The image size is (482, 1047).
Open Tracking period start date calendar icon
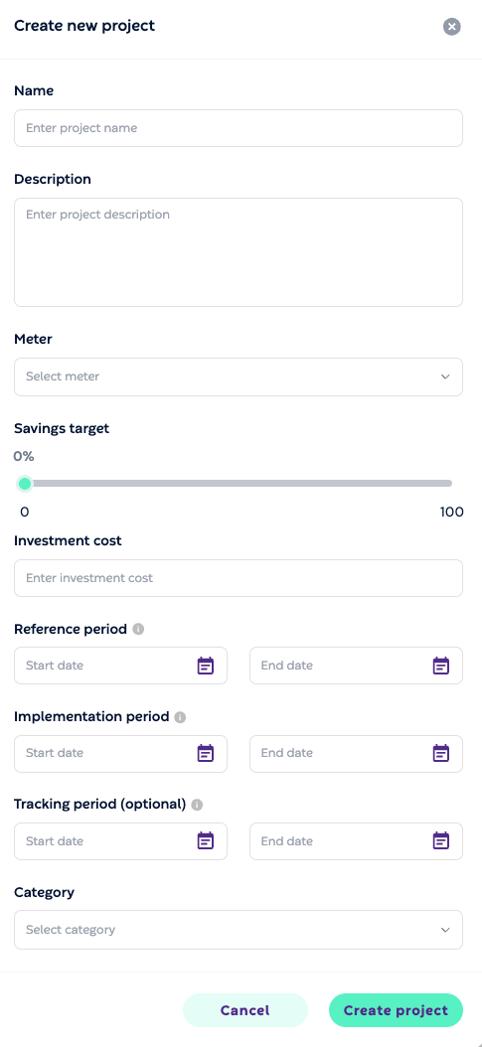(206, 840)
